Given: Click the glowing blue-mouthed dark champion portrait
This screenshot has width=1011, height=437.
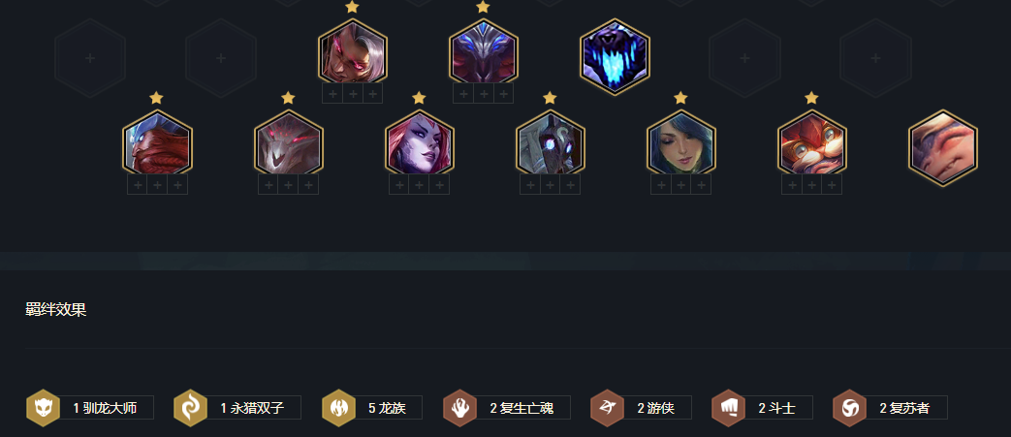Looking at the screenshot, I should click(616, 57).
